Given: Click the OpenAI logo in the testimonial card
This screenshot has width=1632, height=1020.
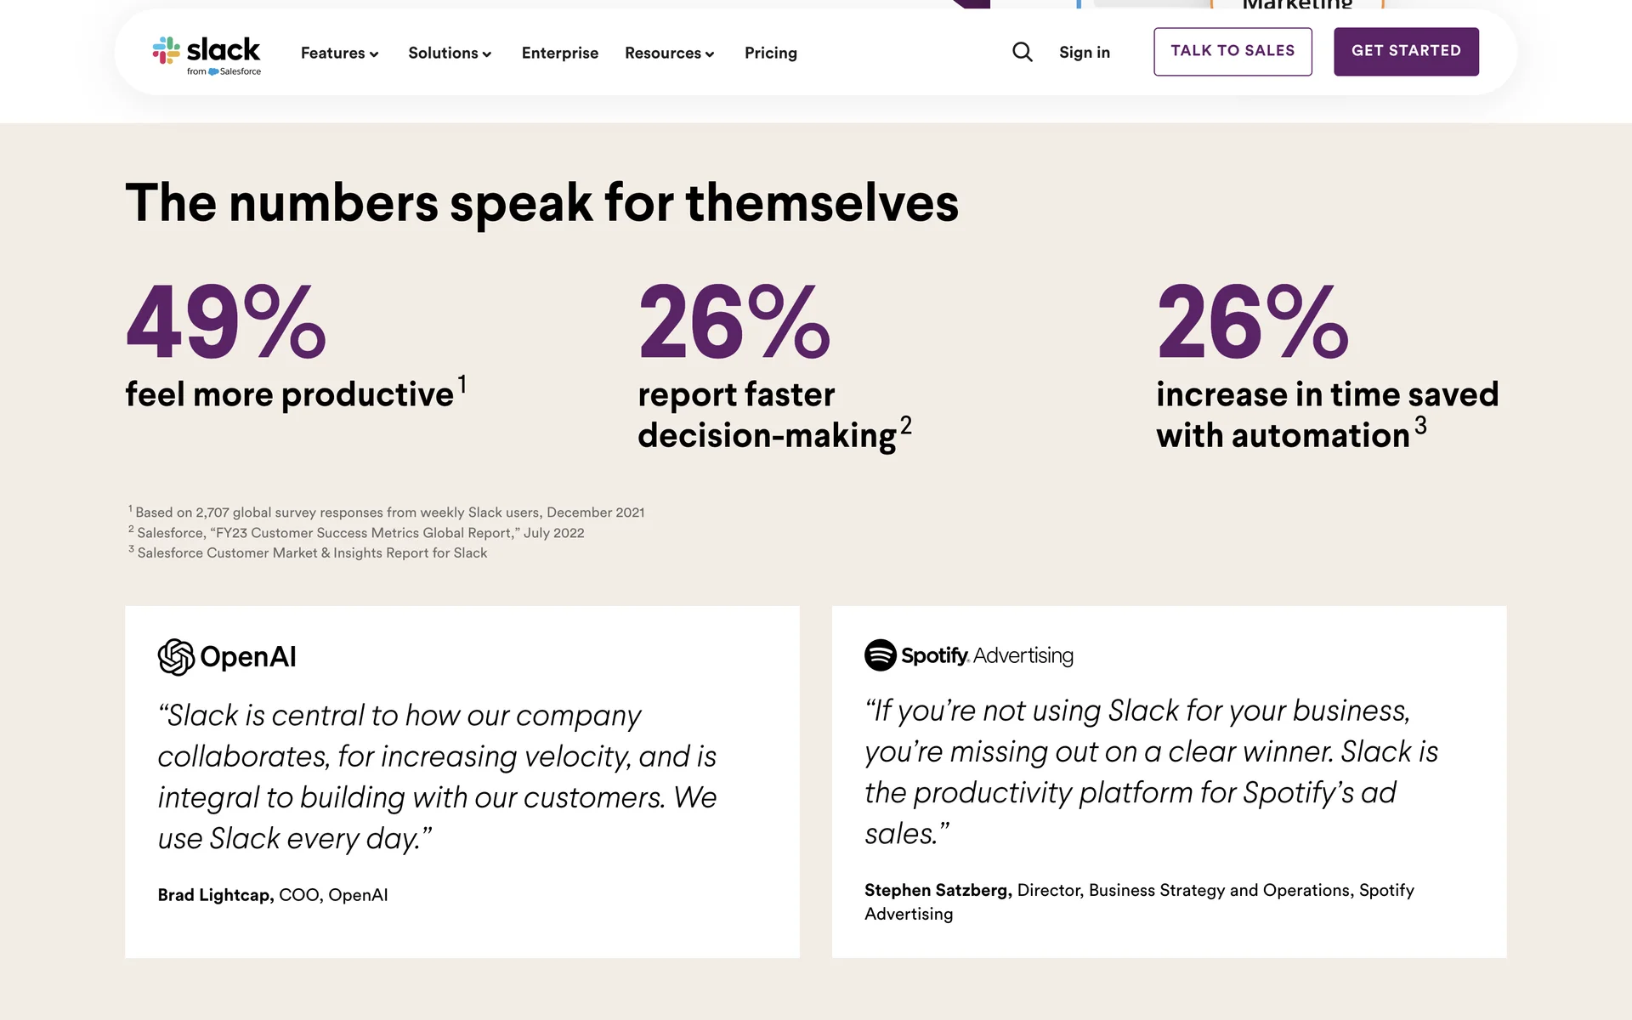Looking at the screenshot, I should point(227,657).
